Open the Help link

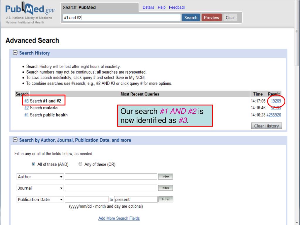pyautogui.click(x=161, y=7)
